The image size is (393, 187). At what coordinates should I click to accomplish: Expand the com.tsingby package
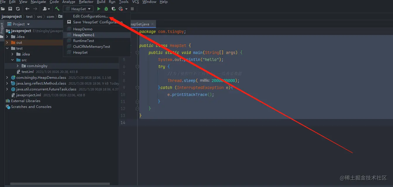tap(18, 66)
